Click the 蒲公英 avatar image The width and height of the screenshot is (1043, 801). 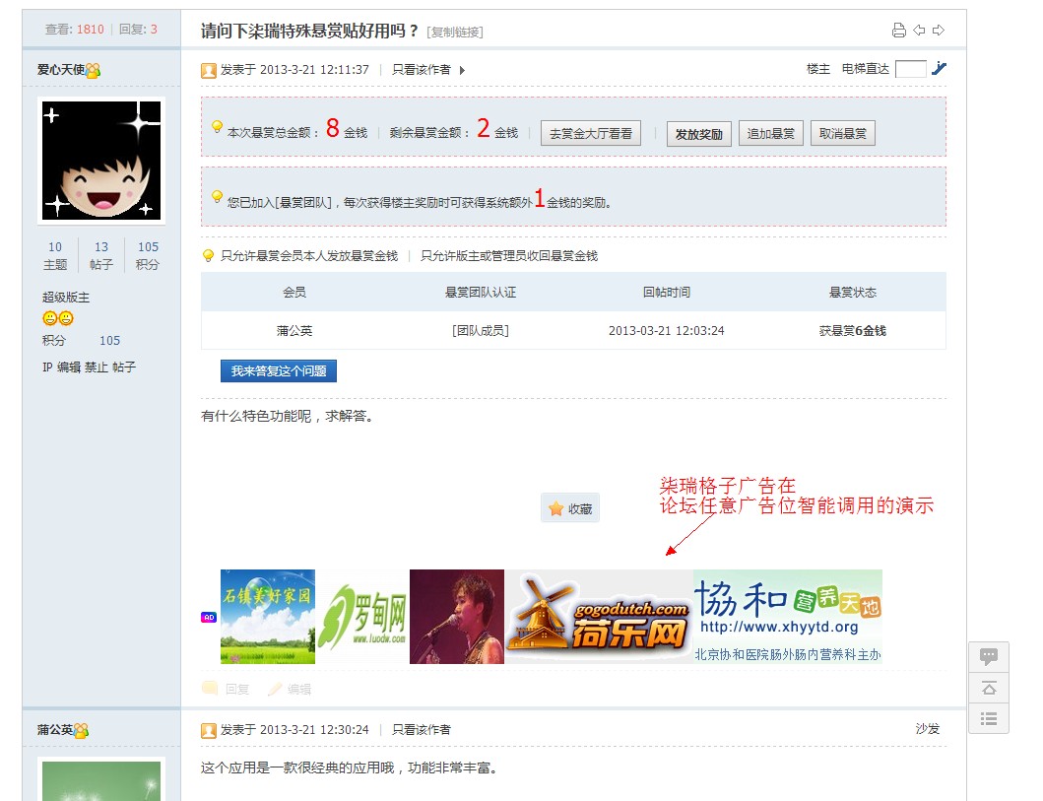coord(101,779)
